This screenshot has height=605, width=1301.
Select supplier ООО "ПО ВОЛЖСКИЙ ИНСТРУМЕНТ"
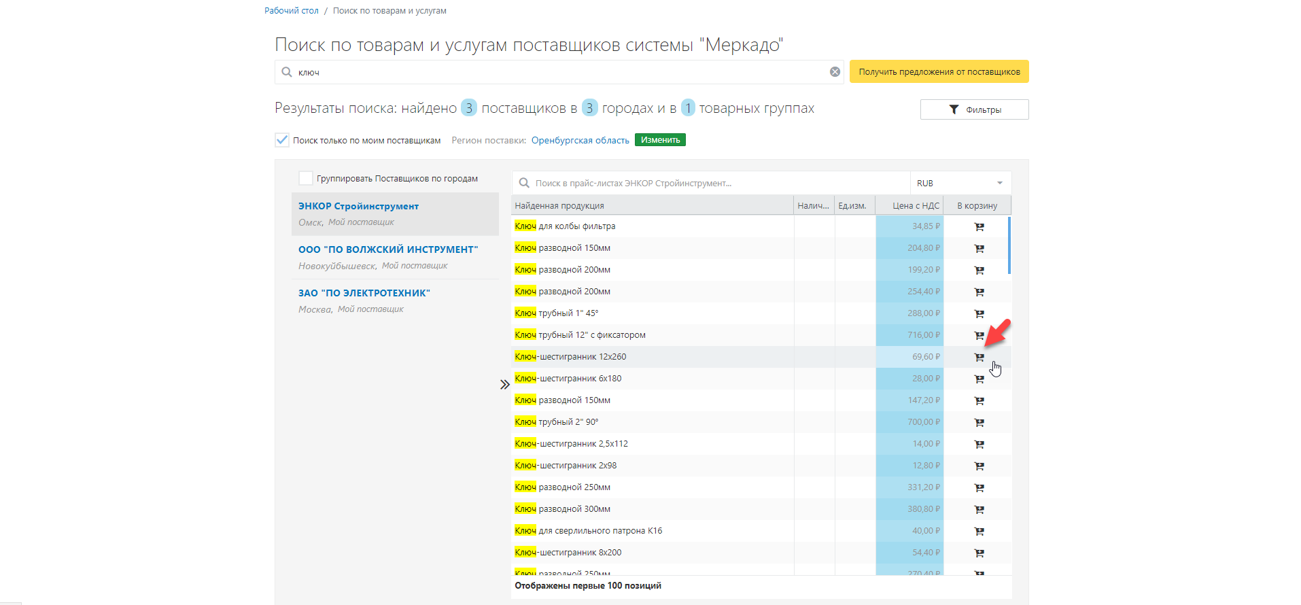tap(388, 249)
